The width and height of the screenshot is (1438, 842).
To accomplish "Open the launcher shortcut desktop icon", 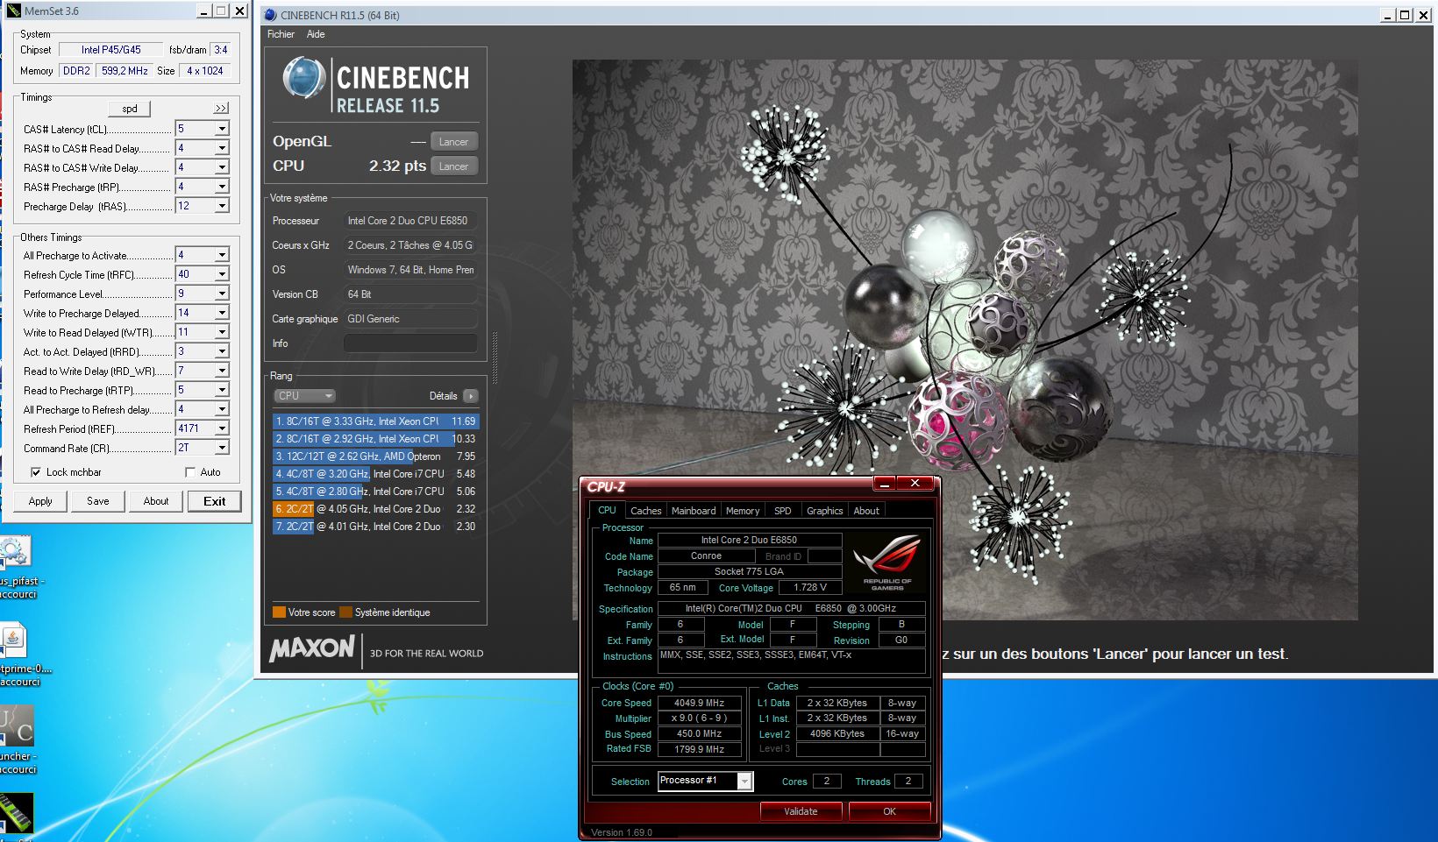I will (17, 740).
